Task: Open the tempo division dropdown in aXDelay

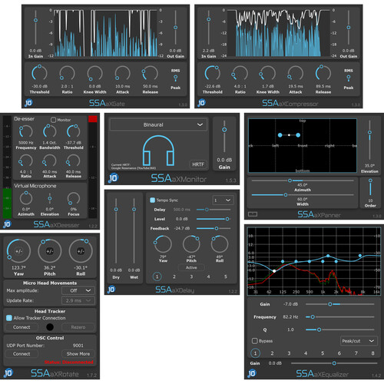Action: coord(223,200)
